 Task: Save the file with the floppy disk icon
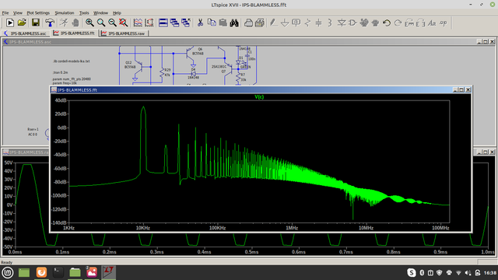[36, 23]
